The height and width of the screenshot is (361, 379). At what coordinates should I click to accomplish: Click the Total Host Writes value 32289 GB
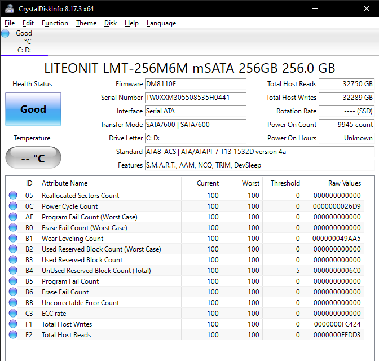coord(347,98)
